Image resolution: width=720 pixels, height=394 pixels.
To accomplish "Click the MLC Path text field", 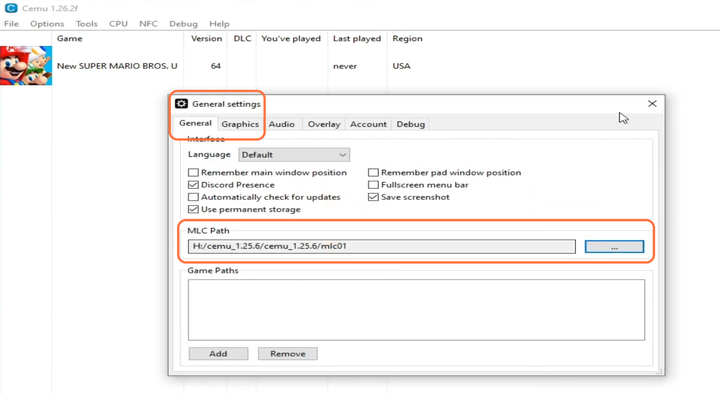I will pyautogui.click(x=382, y=246).
